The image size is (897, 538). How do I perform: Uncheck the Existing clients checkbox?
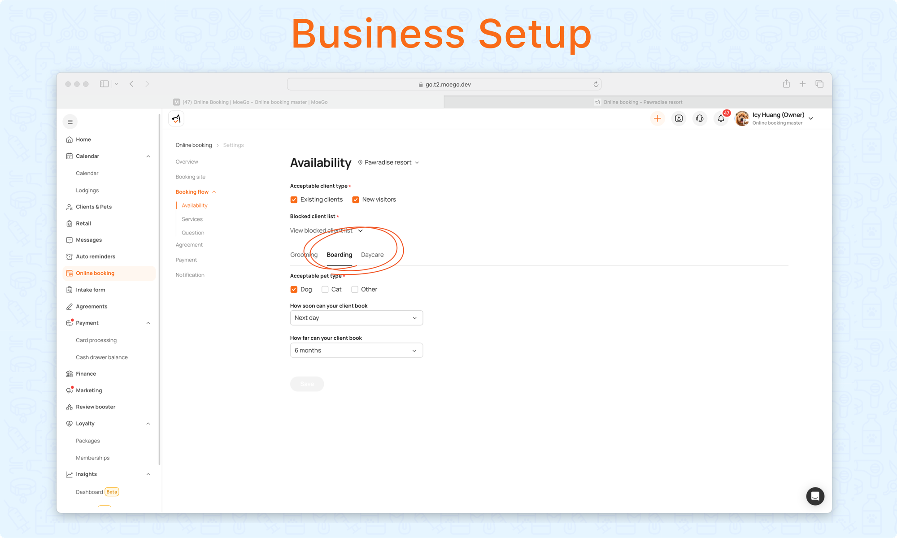pos(294,200)
